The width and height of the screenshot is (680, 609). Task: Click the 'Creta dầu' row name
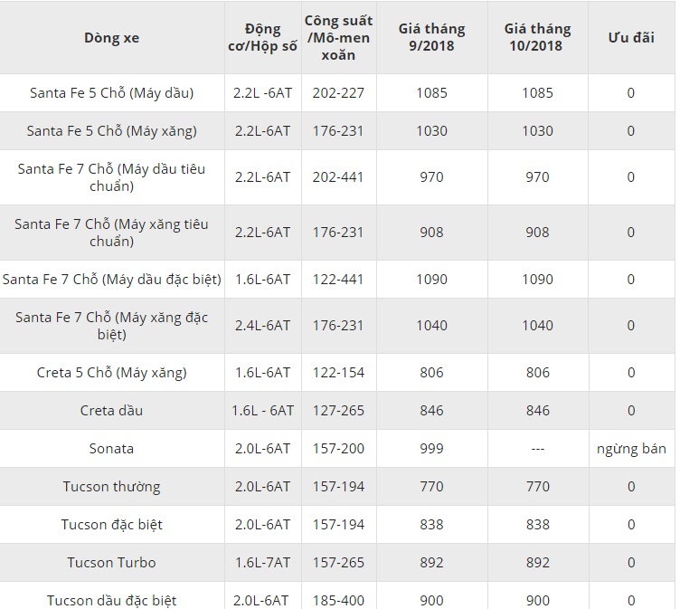(x=111, y=410)
